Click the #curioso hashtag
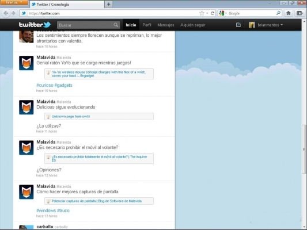Viewport: 307px width, 230px height. pos(45,85)
